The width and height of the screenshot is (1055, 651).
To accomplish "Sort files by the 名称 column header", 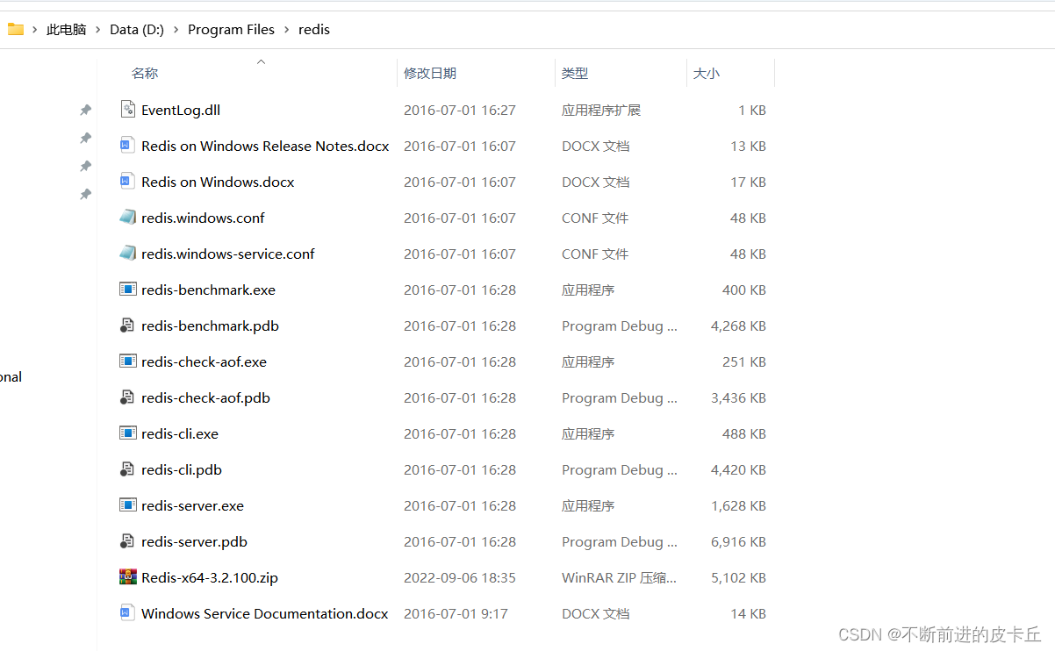I will [x=145, y=74].
